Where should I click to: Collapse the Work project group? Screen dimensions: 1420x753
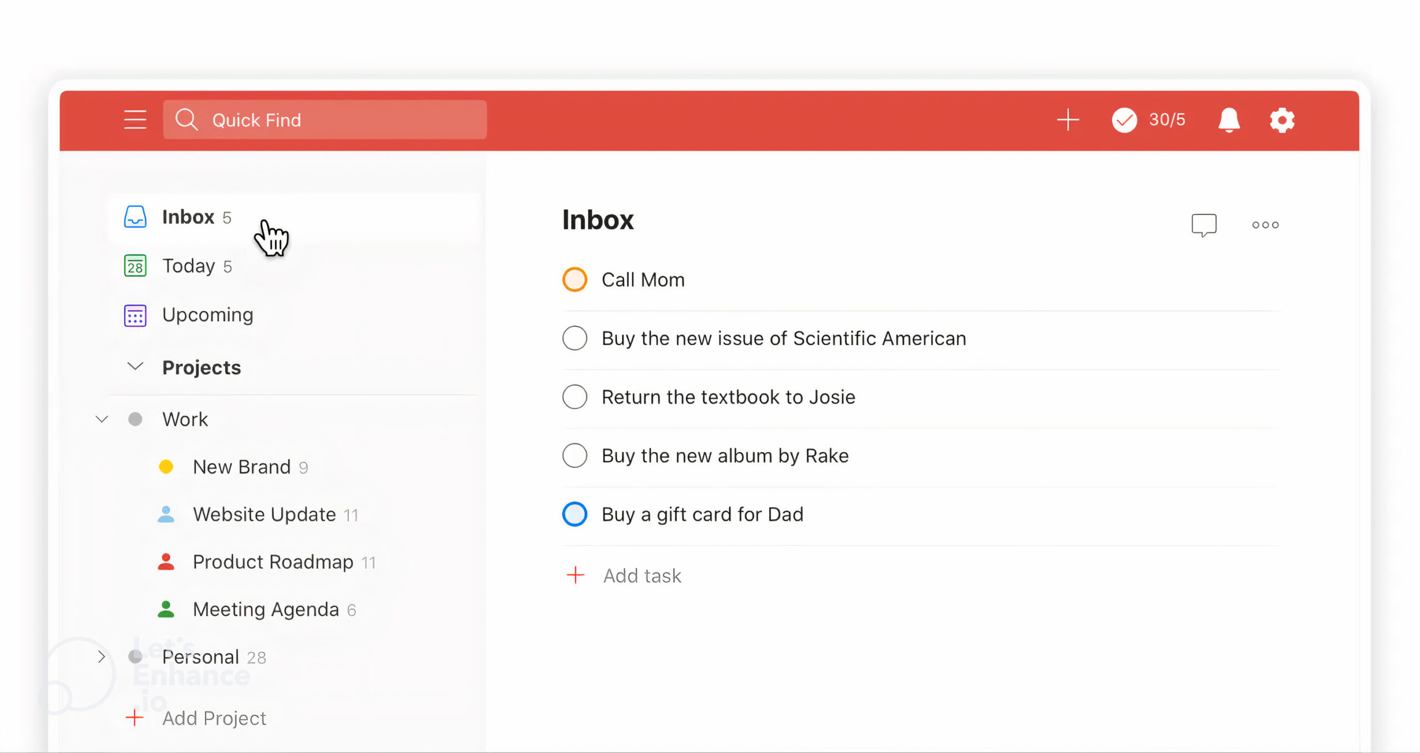(103, 418)
